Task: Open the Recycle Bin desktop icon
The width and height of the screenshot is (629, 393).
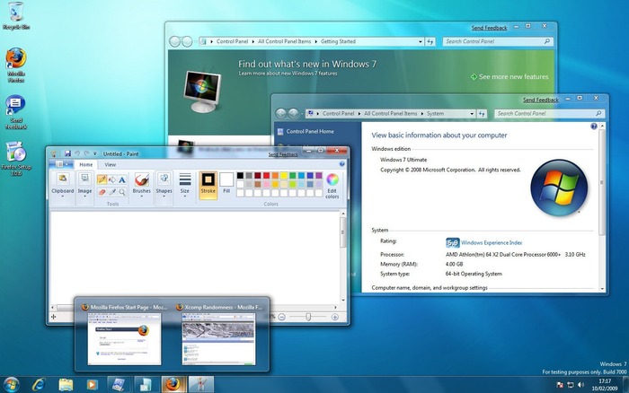Action: [x=16, y=16]
